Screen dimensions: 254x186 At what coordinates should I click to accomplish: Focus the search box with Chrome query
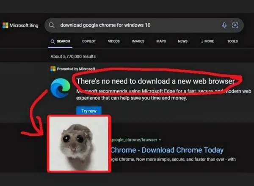click(135, 25)
